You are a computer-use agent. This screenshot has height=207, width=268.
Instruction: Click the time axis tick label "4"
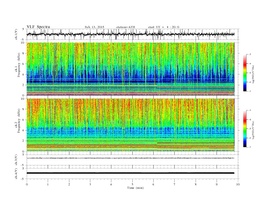(111, 184)
